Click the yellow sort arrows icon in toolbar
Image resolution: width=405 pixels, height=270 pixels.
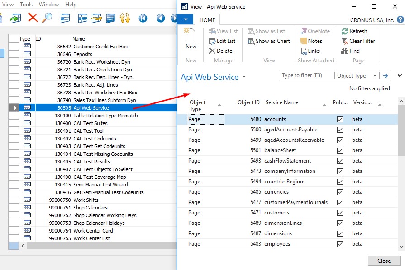[x=125, y=18]
